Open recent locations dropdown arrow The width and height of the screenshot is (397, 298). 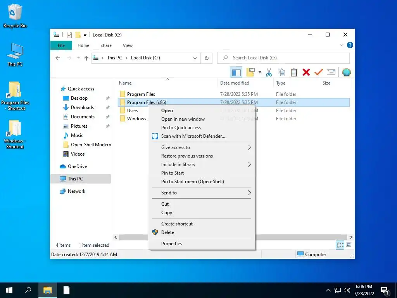pos(78,58)
